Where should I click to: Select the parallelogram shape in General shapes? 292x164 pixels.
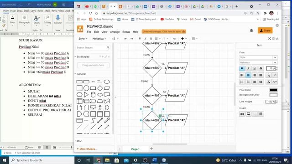pyautogui.click(x=107, y=88)
